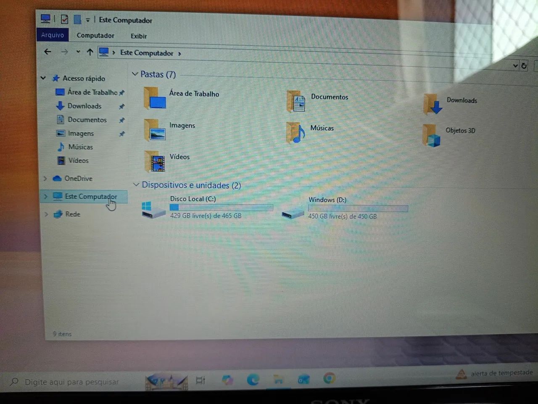Open Google Chrome from the taskbar
This screenshot has height=404, width=538.
(329, 379)
